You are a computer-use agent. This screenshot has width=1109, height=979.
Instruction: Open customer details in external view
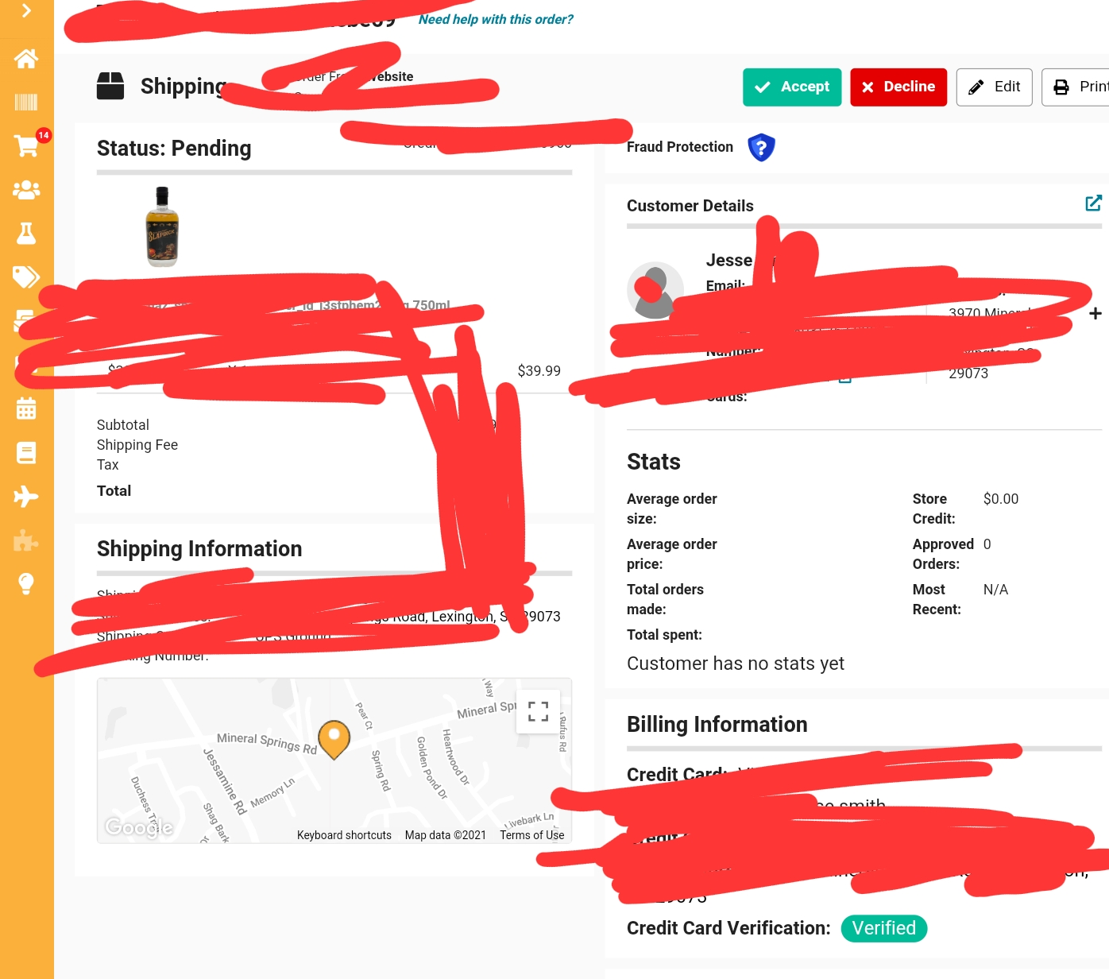coord(1093,203)
